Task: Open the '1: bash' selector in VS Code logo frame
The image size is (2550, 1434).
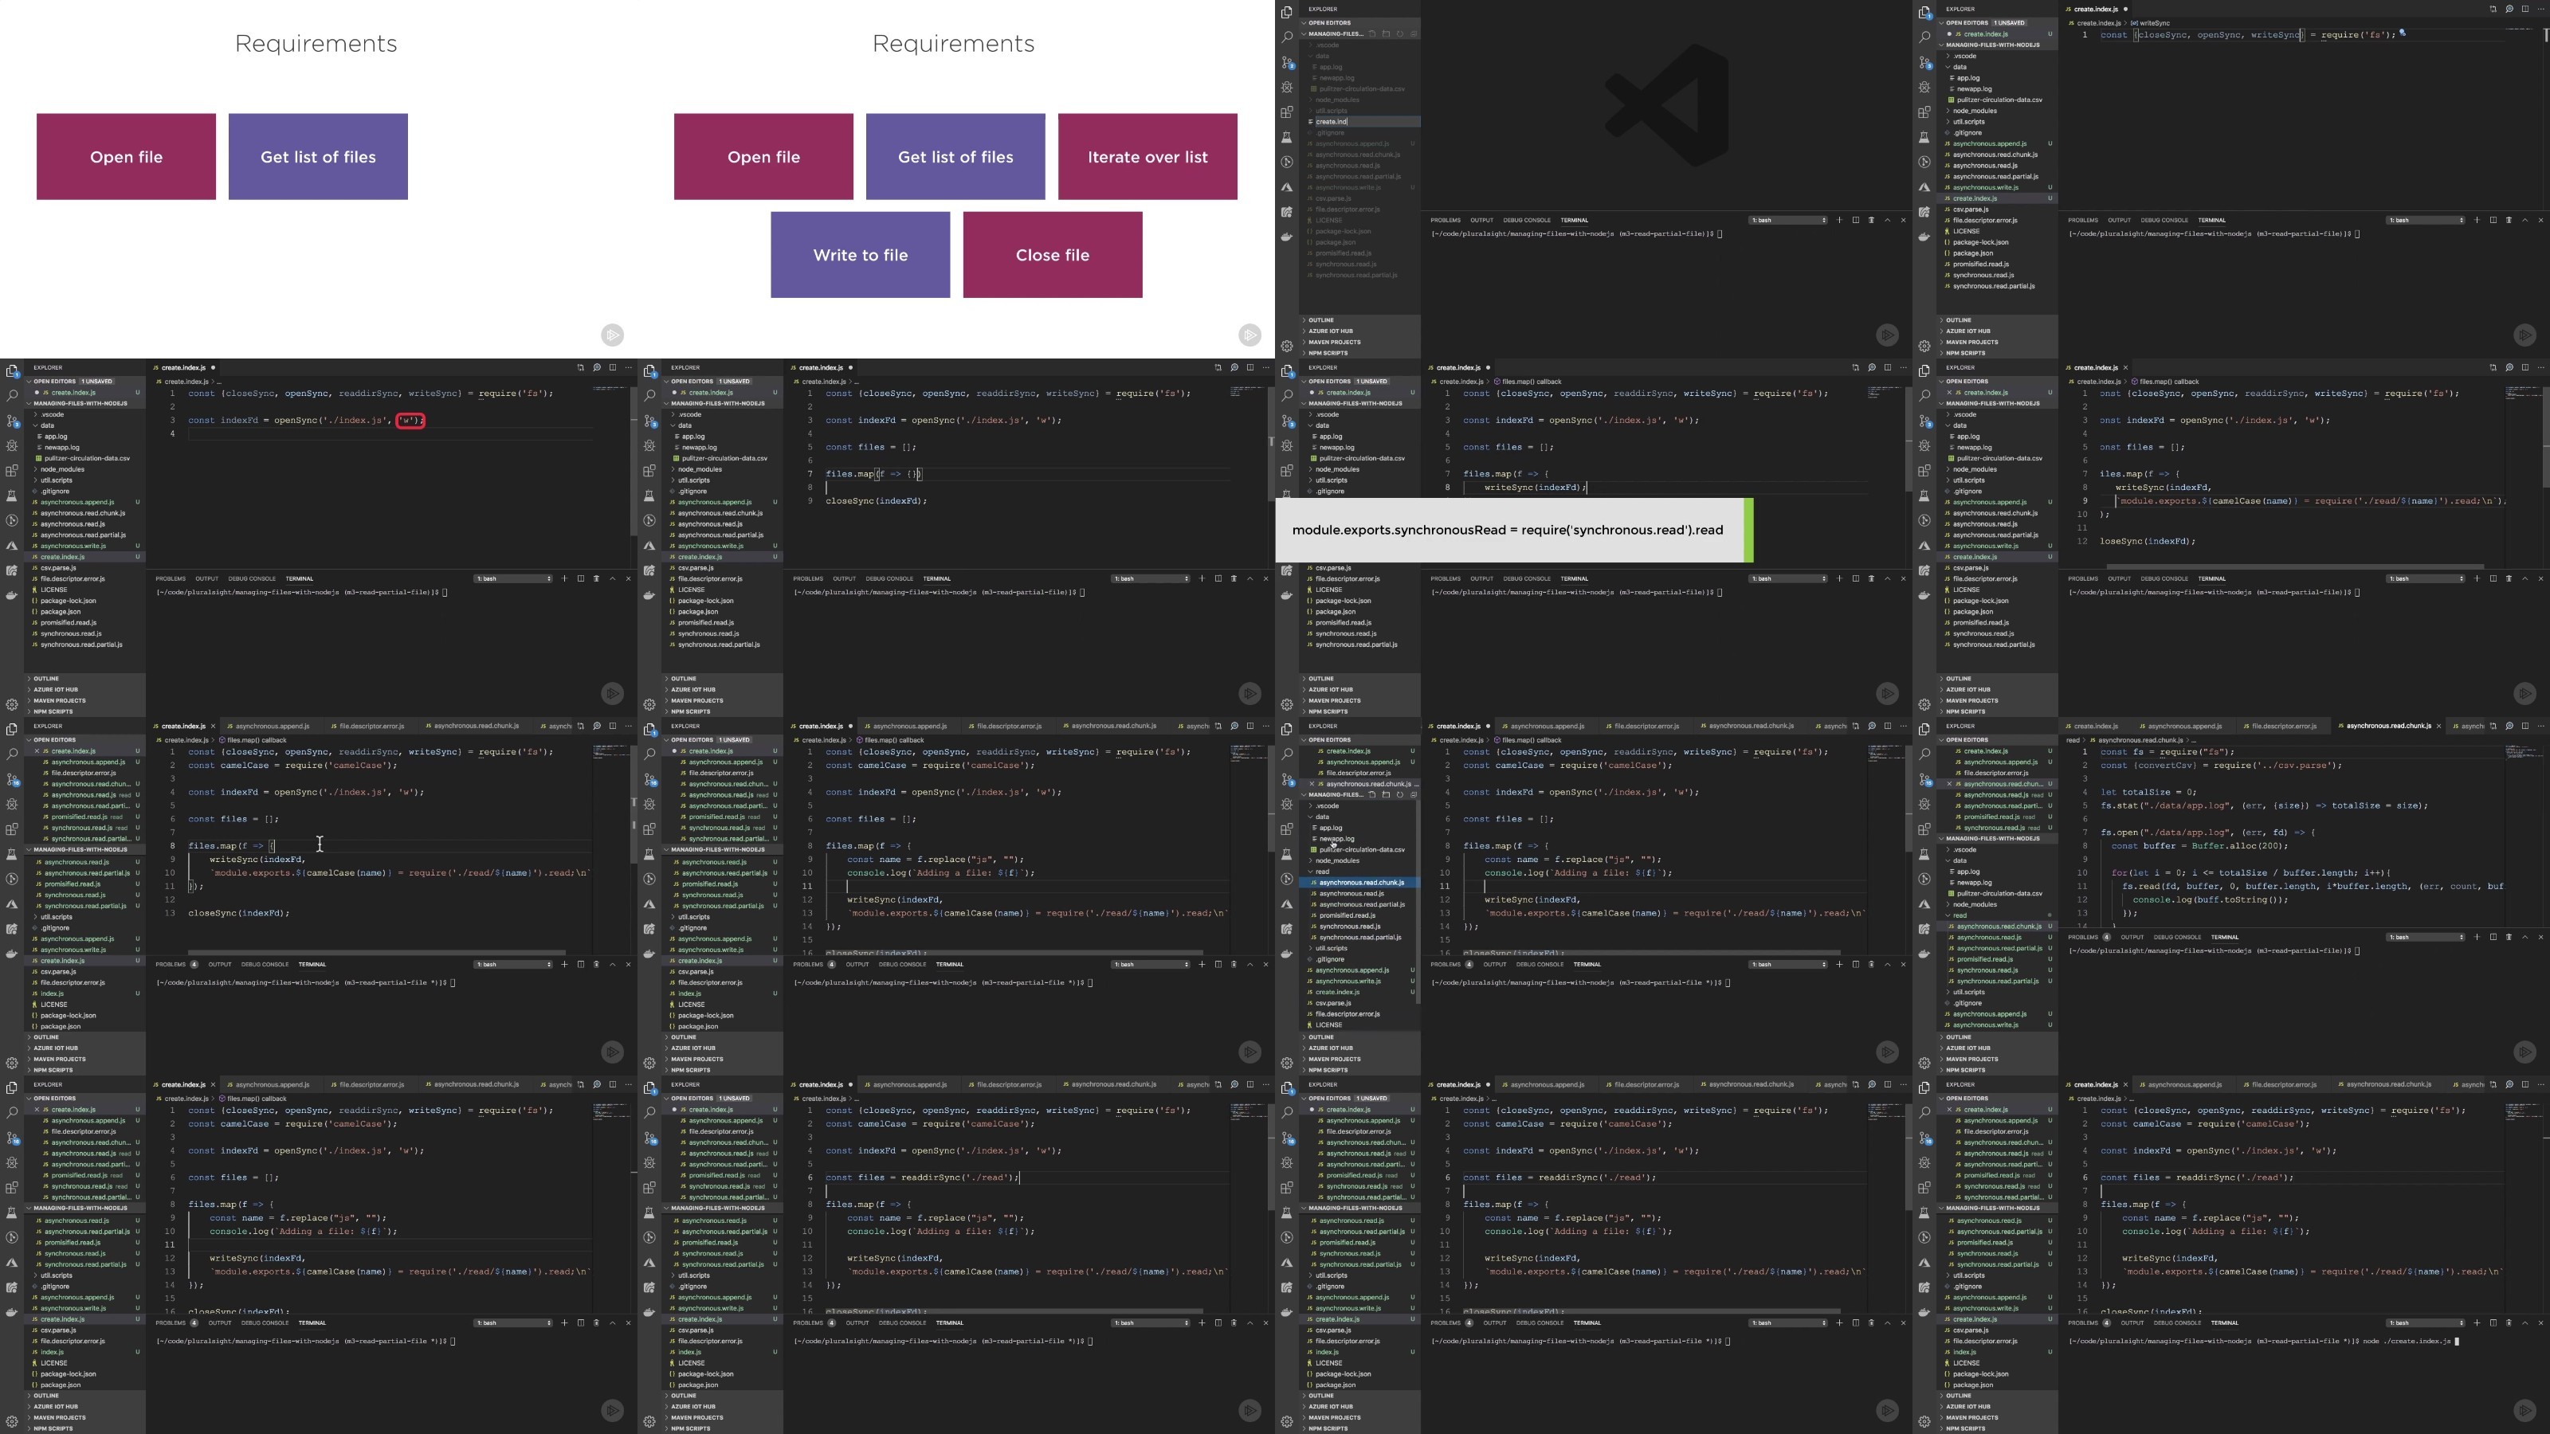Action: point(1787,220)
